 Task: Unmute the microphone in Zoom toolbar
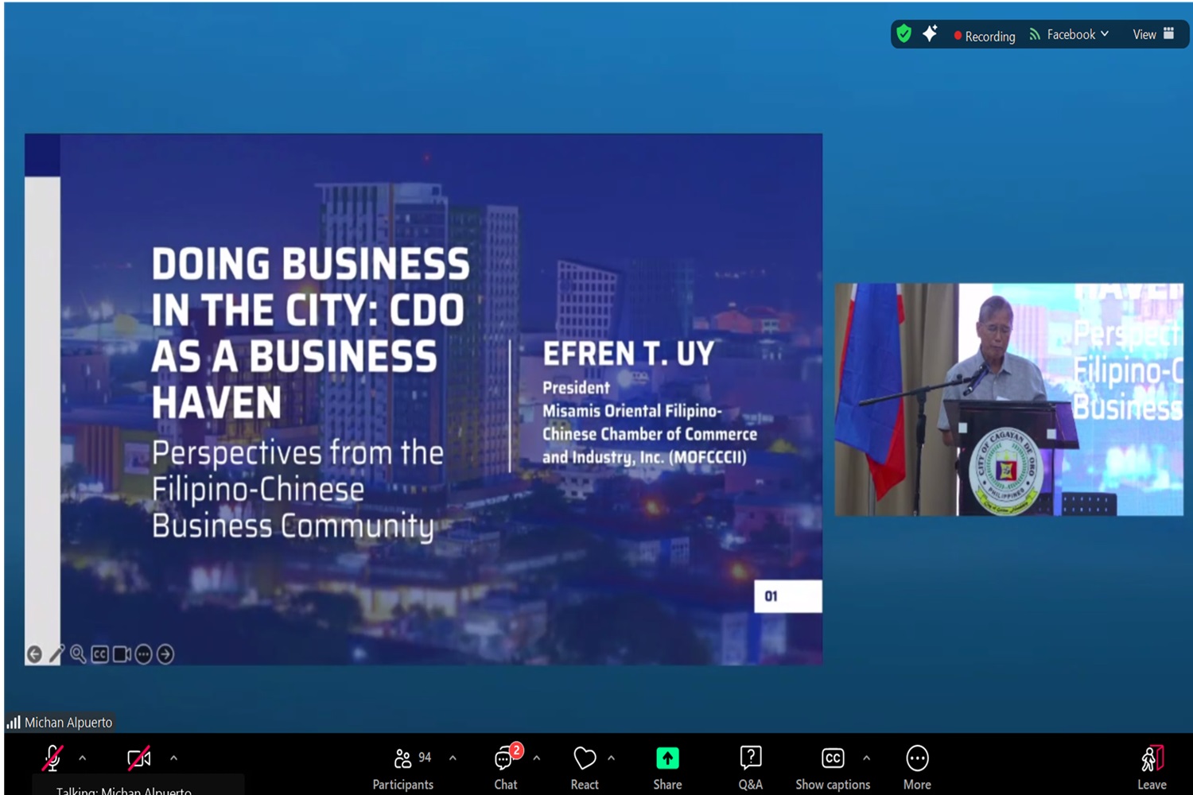pos(52,758)
